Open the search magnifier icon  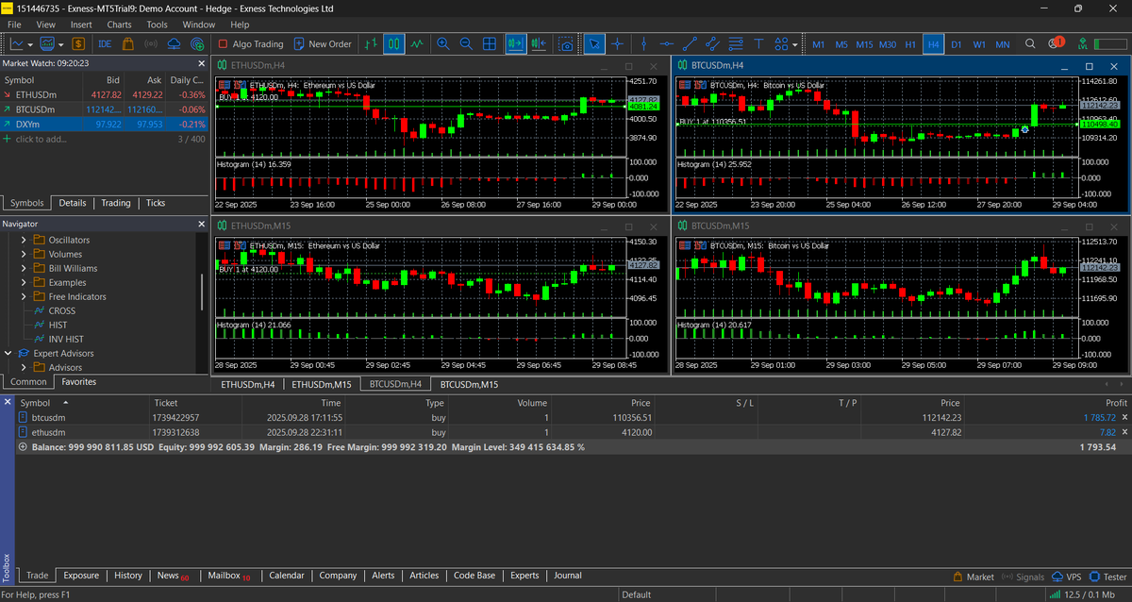pyautogui.click(x=1030, y=43)
